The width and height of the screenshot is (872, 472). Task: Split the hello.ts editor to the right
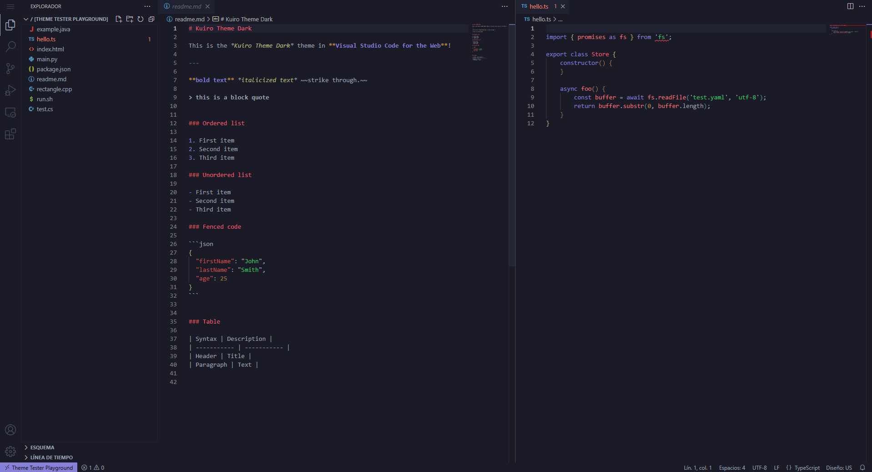pos(850,6)
